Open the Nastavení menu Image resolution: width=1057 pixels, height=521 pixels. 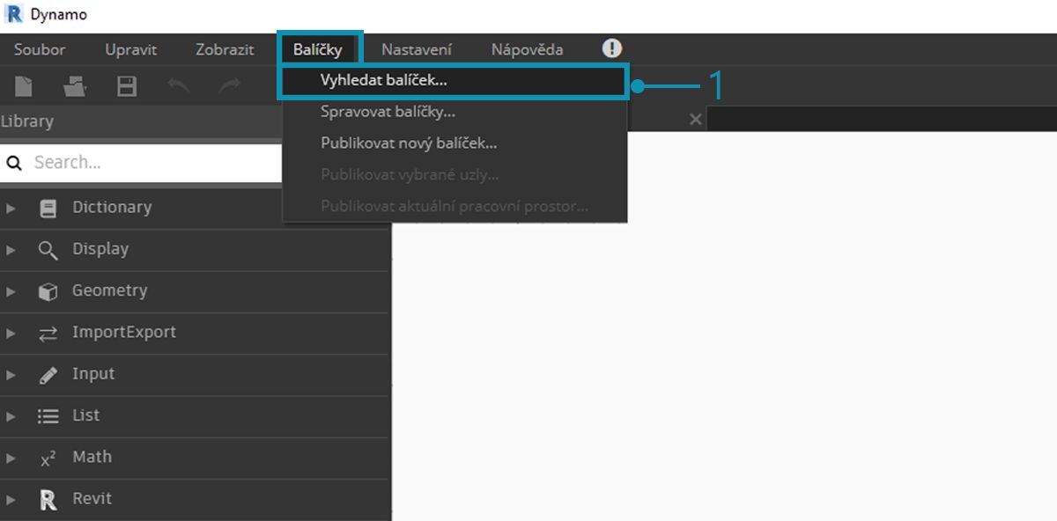[x=417, y=49]
